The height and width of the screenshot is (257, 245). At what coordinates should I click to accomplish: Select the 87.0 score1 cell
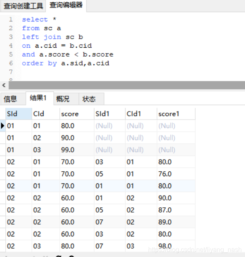click(176, 210)
